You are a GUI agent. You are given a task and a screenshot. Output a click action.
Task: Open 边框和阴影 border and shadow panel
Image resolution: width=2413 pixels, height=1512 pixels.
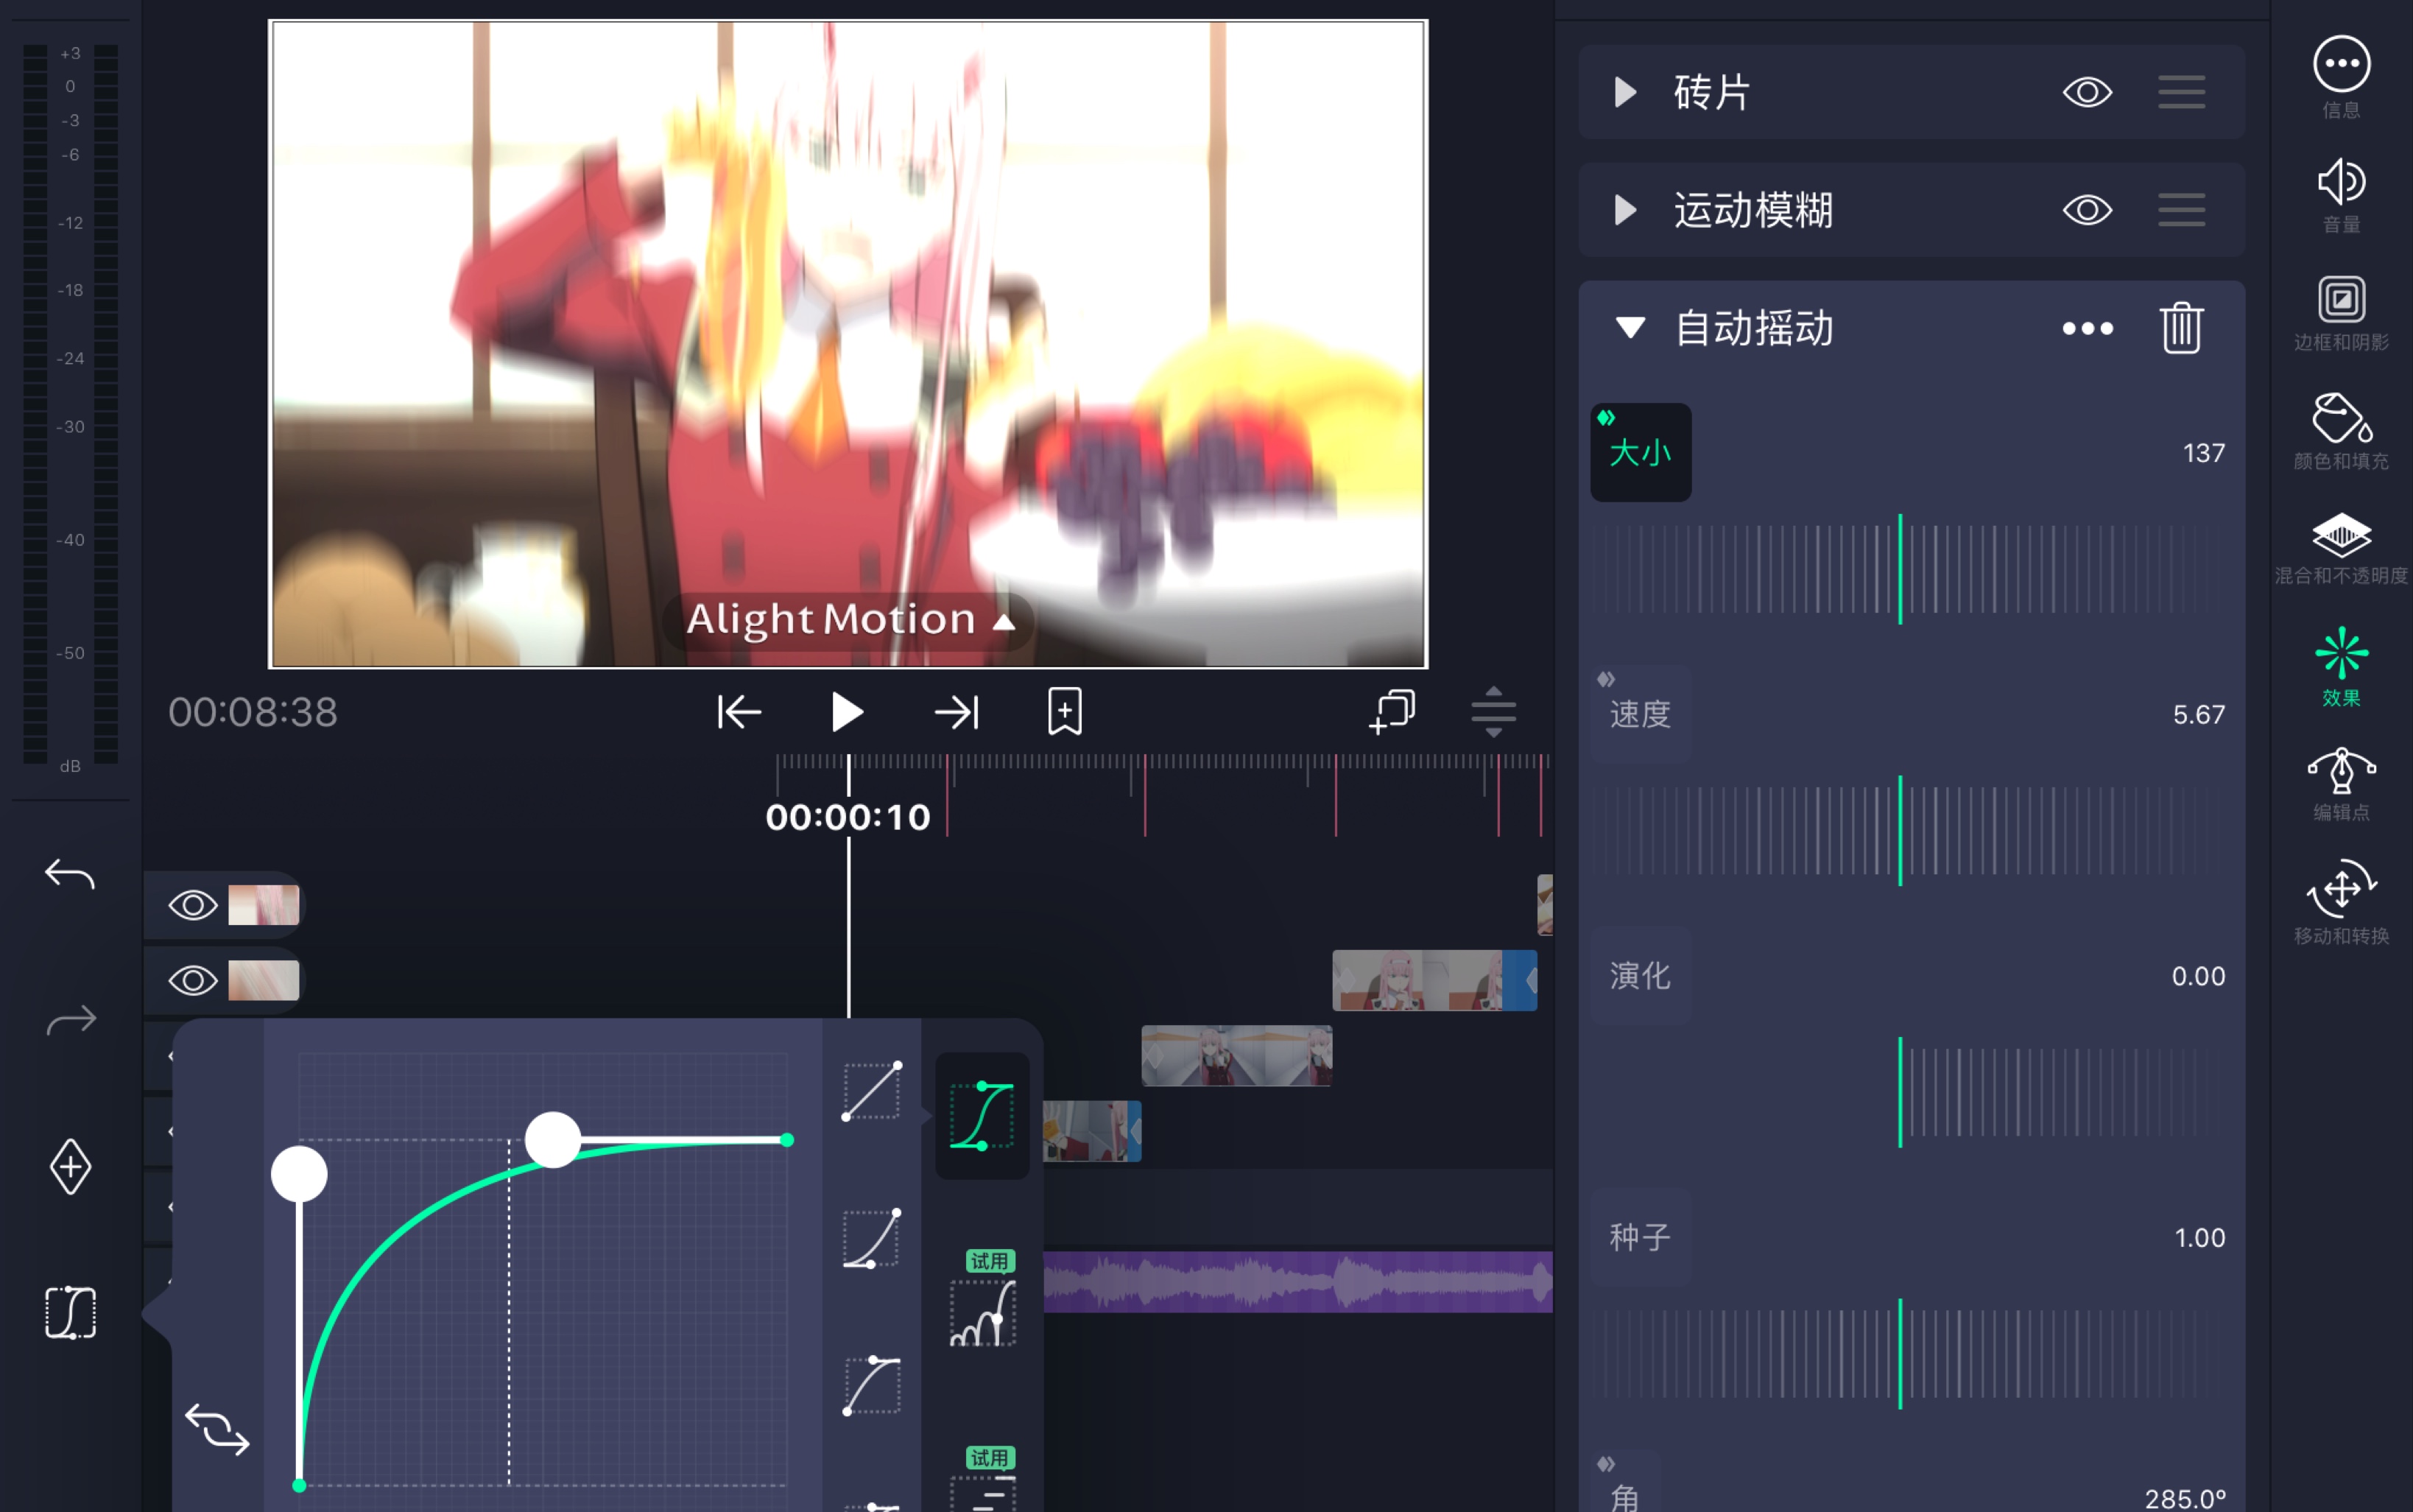2341,299
